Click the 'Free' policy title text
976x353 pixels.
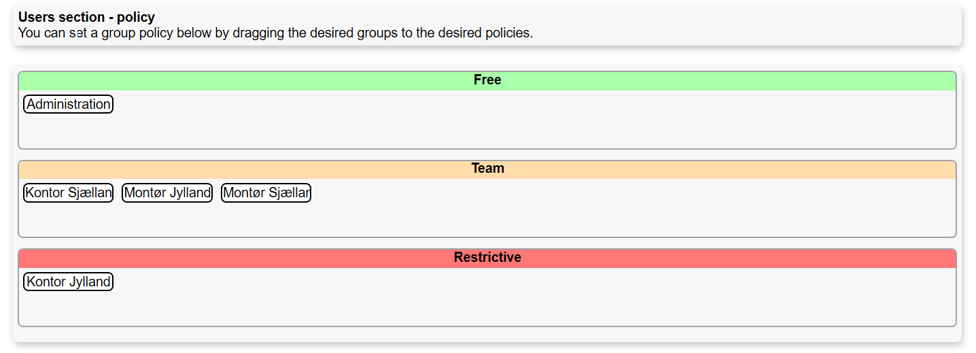pyautogui.click(x=487, y=80)
